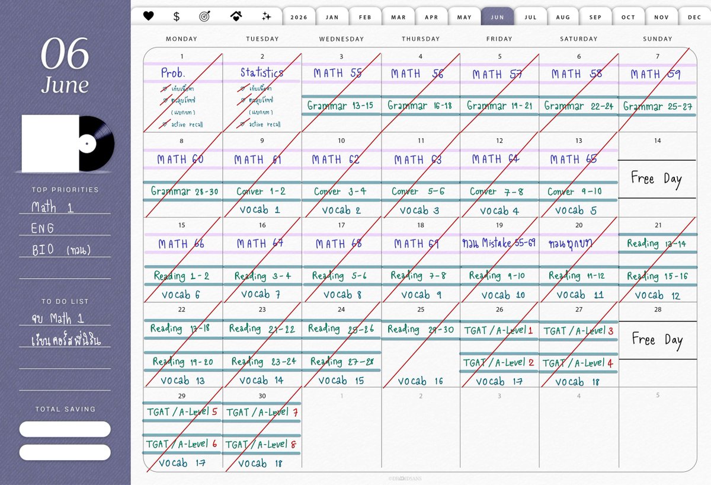Open the heart tab icon
711x485 pixels.
coord(149,16)
